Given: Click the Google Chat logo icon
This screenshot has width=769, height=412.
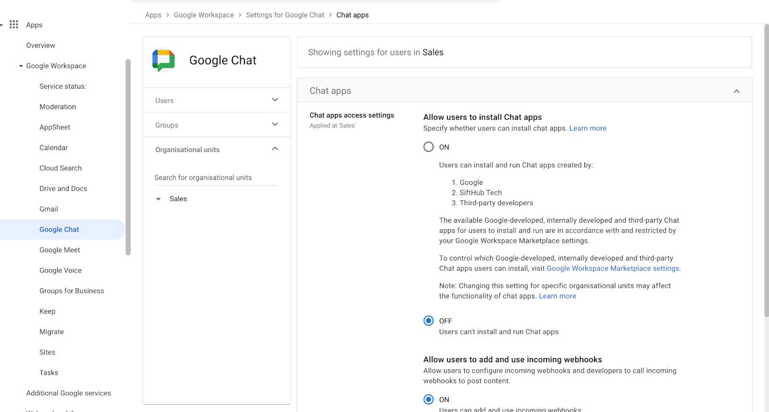Looking at the screenshot, I should (x=163, y=60).
